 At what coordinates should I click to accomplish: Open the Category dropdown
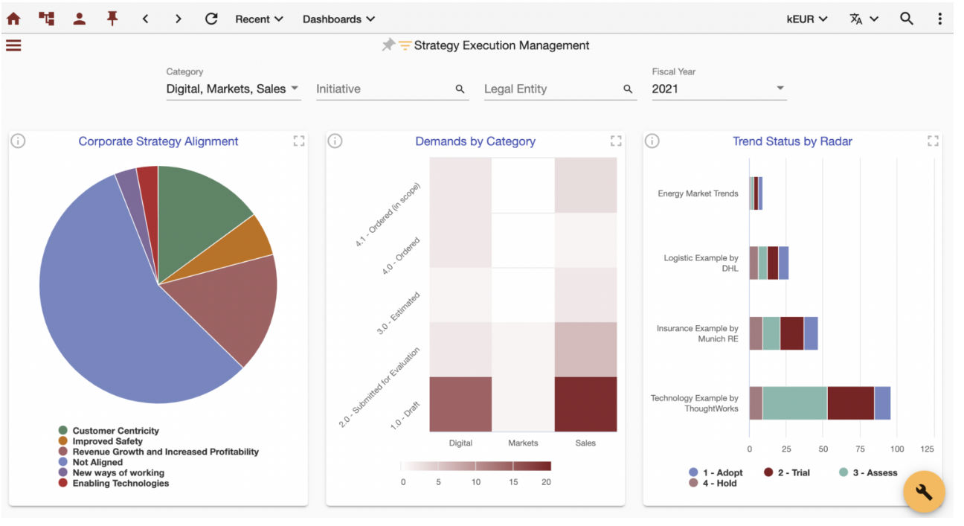click(x=234, y=89)
